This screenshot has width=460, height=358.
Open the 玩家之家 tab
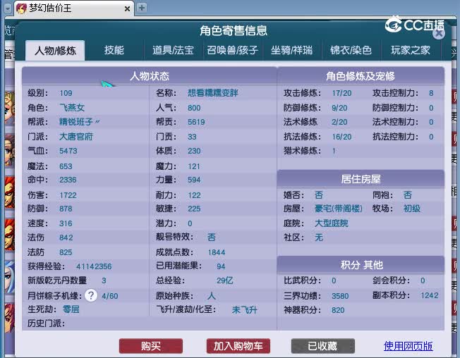click(x=411, y=50)
